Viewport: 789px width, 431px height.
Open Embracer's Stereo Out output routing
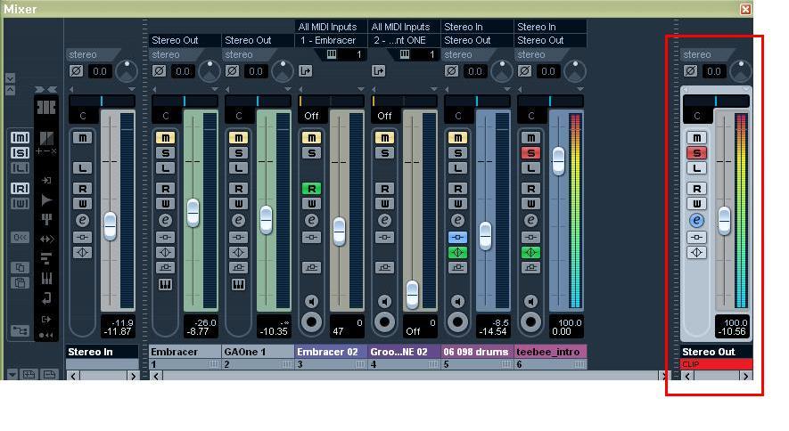(185, 40)
